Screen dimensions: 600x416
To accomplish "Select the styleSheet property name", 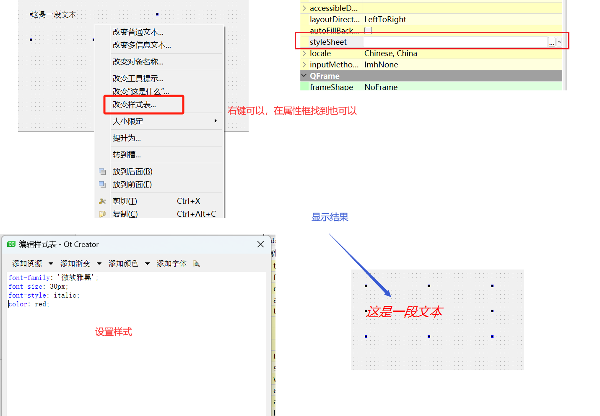I will [328, 42].
